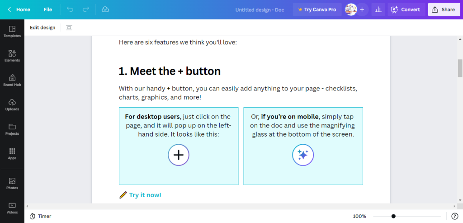Screen dimensions: 463x223
Task: Open the Convert option
Action: [x=406, y=9]
